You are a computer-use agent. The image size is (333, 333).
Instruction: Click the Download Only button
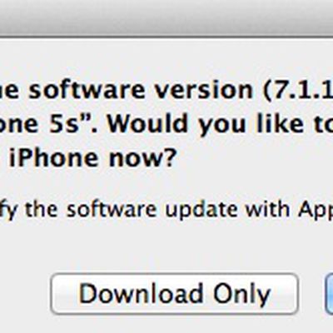pos(175,294)
